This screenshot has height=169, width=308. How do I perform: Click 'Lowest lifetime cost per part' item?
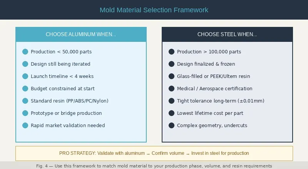[210, 113]
